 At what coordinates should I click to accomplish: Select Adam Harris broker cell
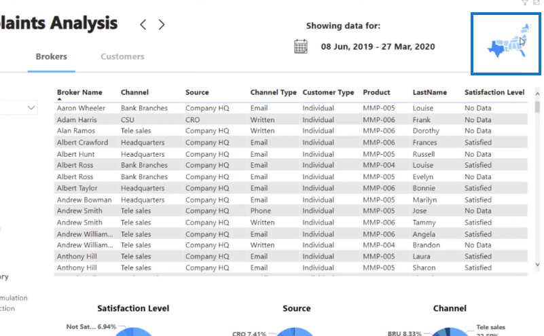coord(77,119)
